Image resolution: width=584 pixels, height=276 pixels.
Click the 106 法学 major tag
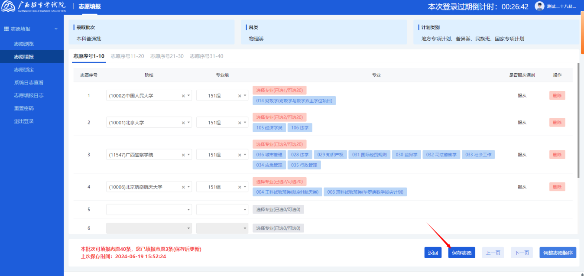coord(300,127)
